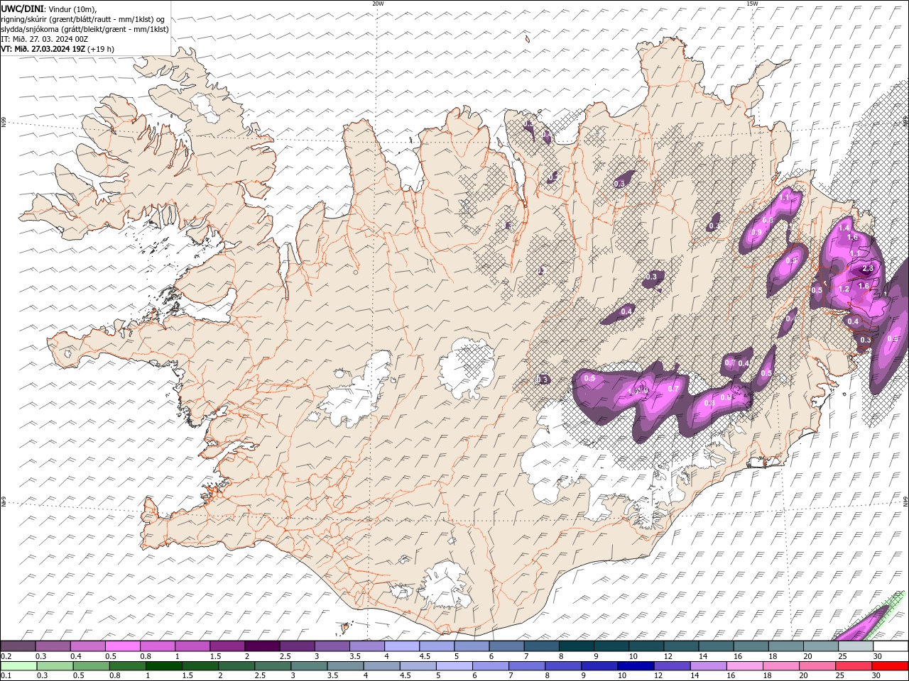The image size is (909, 681).
Task: Click the 'rigning/skúrir' description line
Action: [83, 19]
